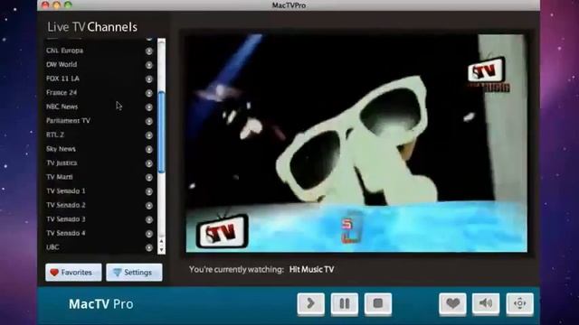Click the play button in bottom bar
The height and width of the screenshot is (325, 579).
(x=311, y=303)
